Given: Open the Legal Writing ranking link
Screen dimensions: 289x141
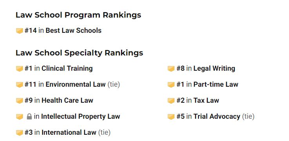Looking at the screenshot, I should coord(214,68).
